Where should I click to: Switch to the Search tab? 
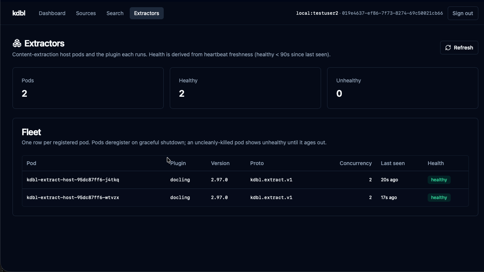click(x=115, y=13)
